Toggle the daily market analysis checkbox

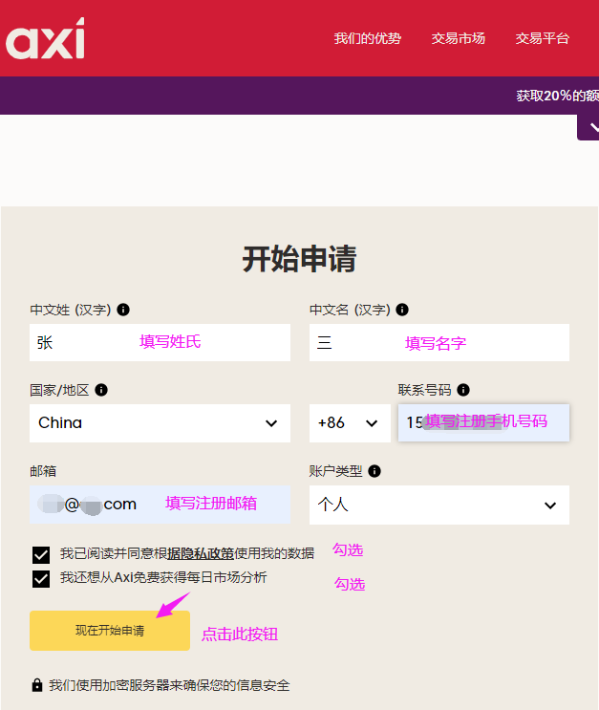[x=41, y=578]
